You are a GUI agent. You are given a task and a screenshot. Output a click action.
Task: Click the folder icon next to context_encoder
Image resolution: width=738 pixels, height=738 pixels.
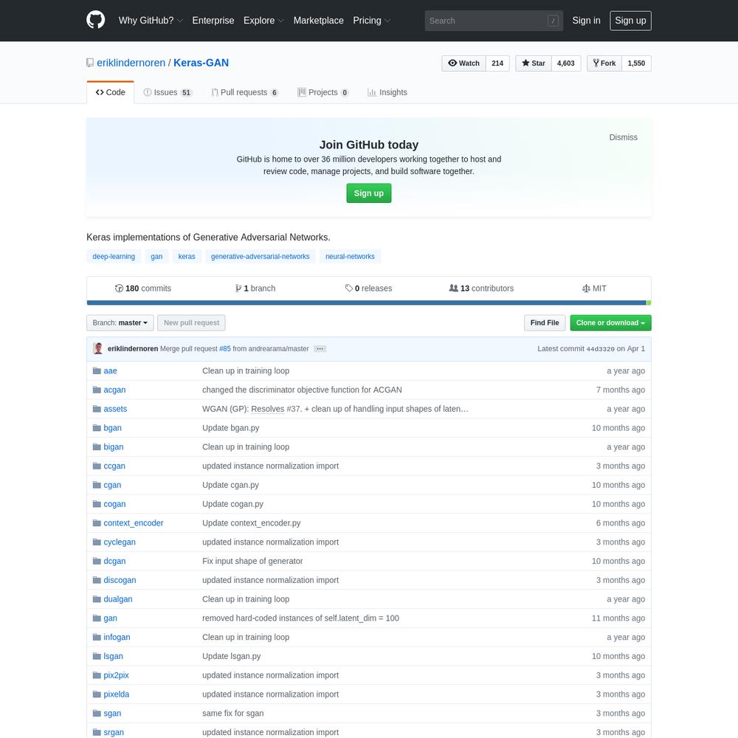[97, 523]
